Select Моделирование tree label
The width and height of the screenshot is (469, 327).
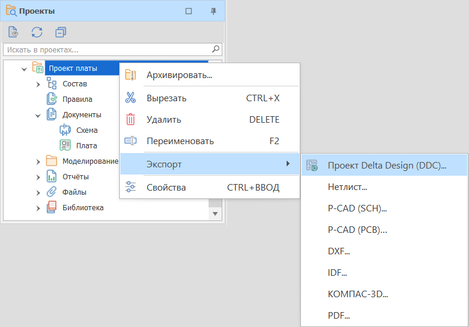tap(91, 161)
